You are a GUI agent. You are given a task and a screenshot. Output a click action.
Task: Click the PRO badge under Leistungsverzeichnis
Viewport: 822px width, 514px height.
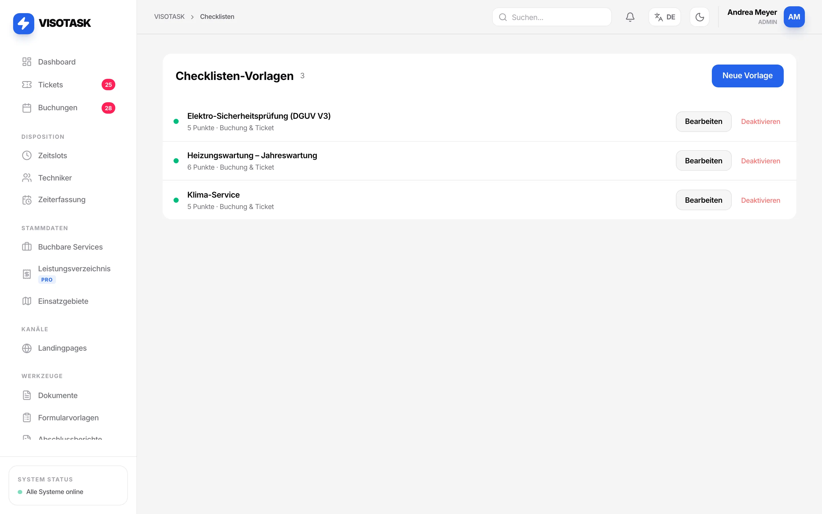tap(47, 280)
